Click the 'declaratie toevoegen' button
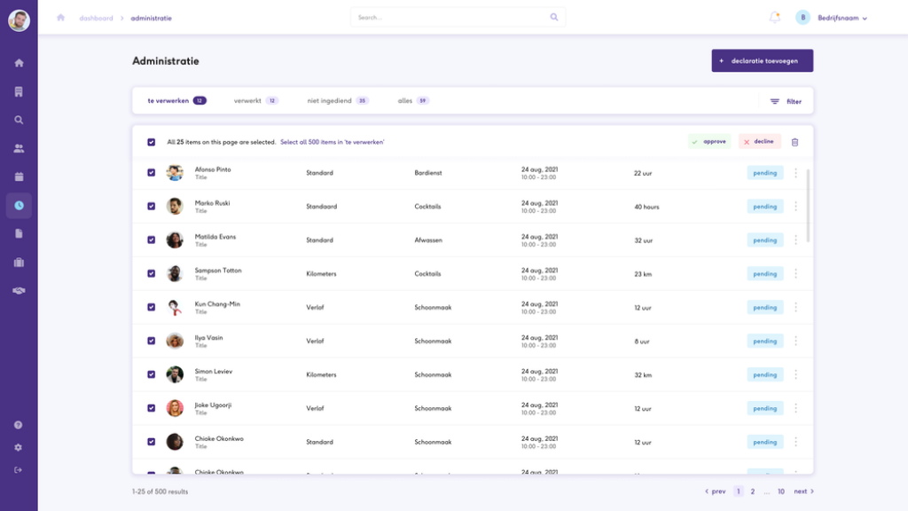Image resolution: width=908 pixels, height=511 pixels. tap(762, 60)
